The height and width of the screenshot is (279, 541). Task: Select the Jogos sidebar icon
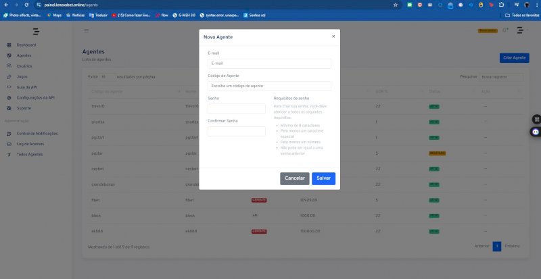(9, 76)
